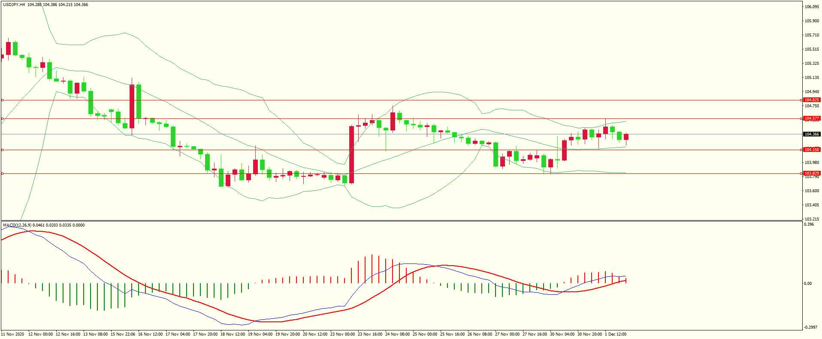Click the 105.135 price axis value
This screenshot has height=339, width=822.
tap(812, 78)
